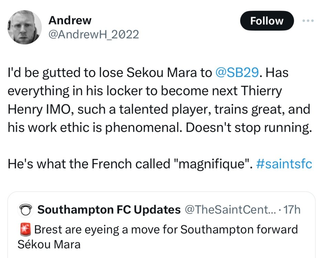The height and width of the screenshot is (258, 323).
Task: Click the @AndrewH_2022 handle
Action: [x=94, y=34]
